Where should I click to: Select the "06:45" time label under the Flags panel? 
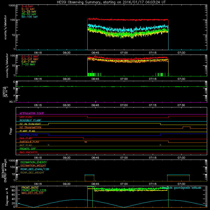click(95, 157)
